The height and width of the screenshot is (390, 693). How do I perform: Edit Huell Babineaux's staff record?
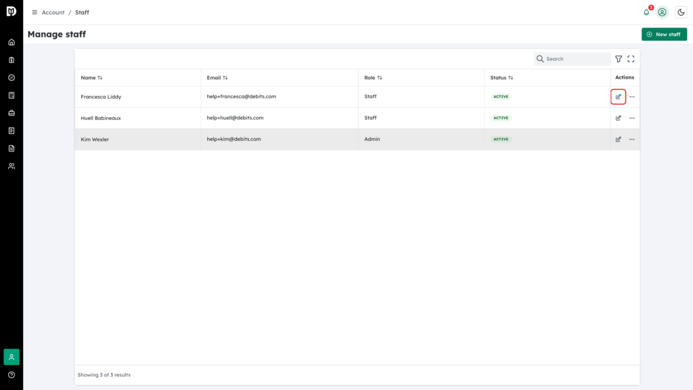[619, 118]
